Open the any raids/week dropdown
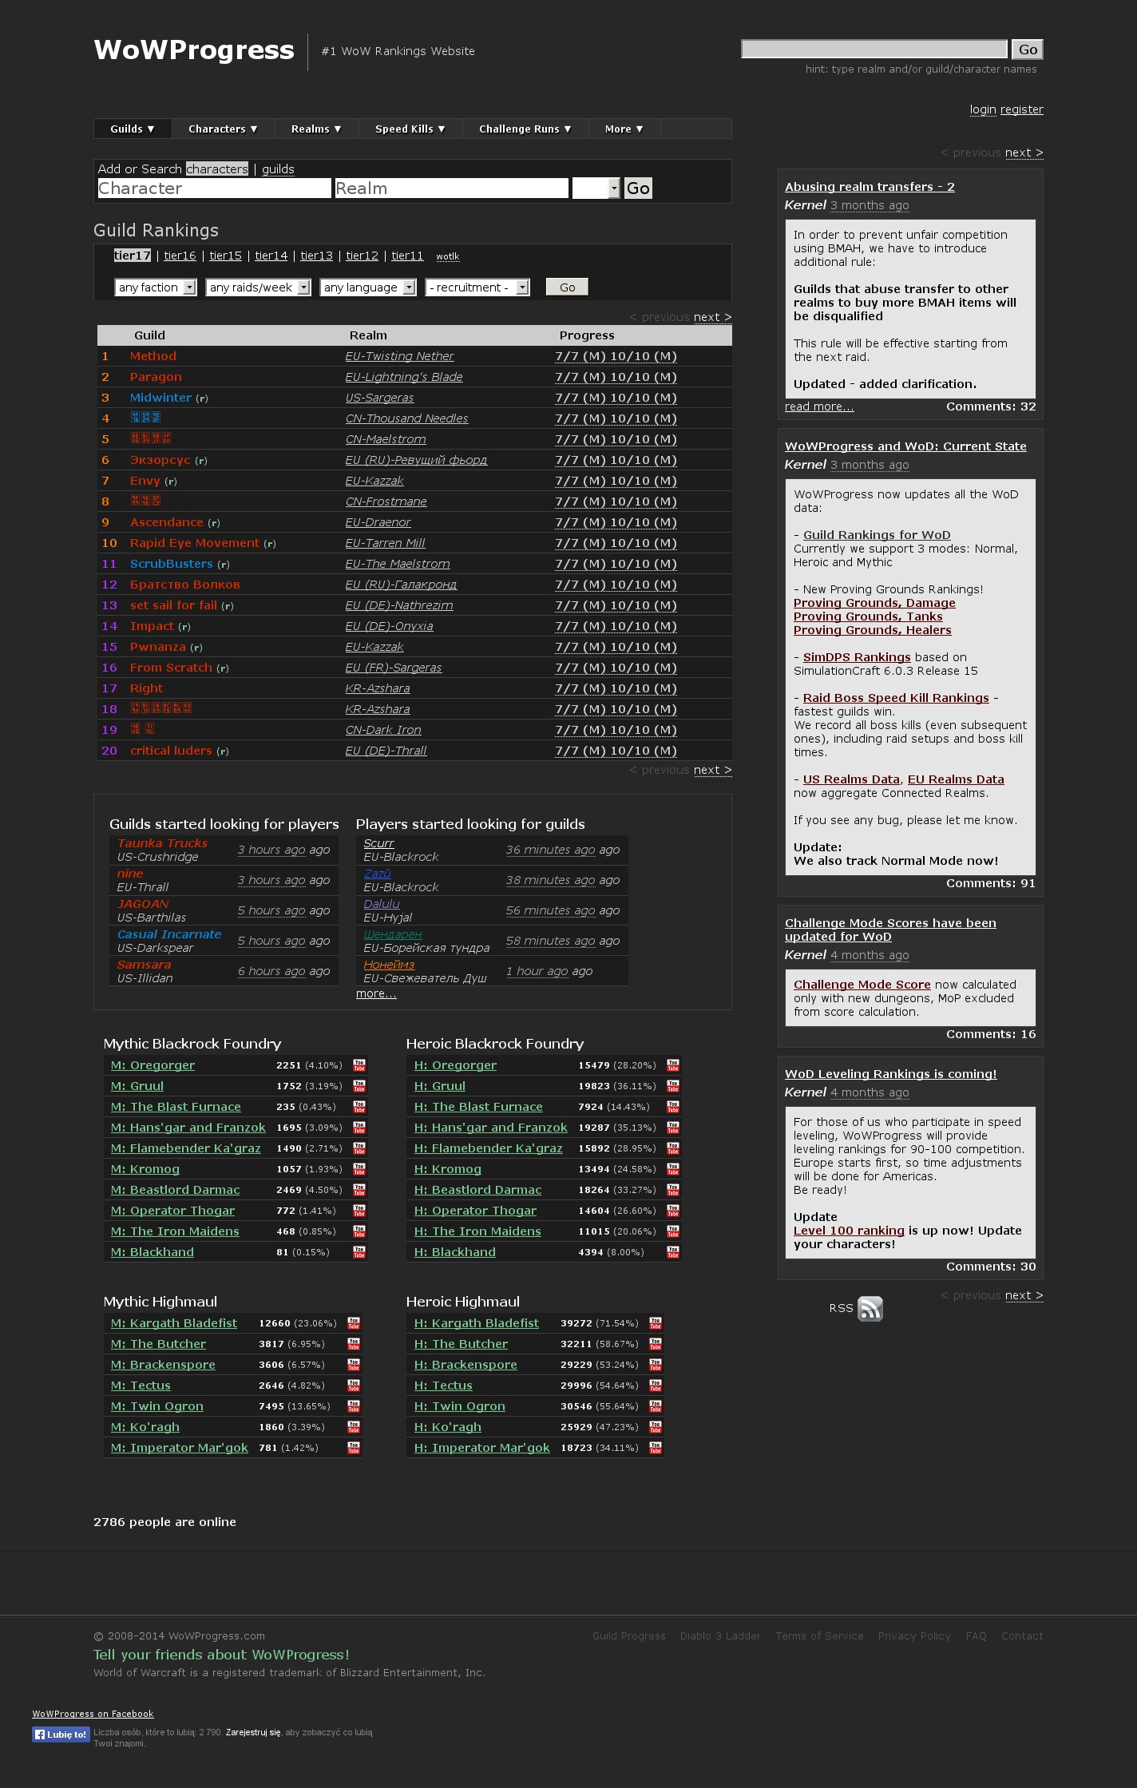Viewport: 1137px width, 1788px height. [258, 287]
